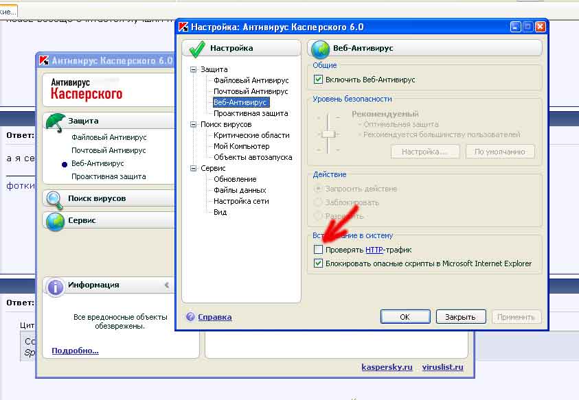Open the Справка help link
The height and width of the screenshot is (400, 579).
coord(215,317)
